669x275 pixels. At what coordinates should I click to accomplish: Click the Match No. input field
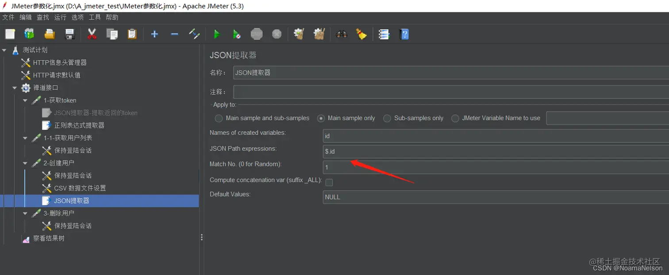tap(496, 168)
